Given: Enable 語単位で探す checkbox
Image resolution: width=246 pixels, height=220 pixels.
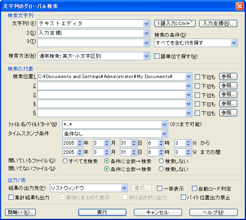Looking at the screenshot, I should coord(157,56).
